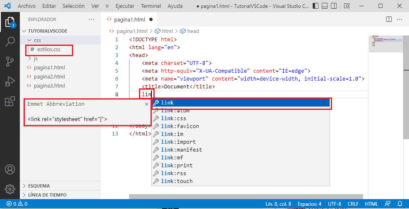The width and height of the screenshot is (409, 209).
Task: Expand the ESQUEMA section
Action: (60, 186)
